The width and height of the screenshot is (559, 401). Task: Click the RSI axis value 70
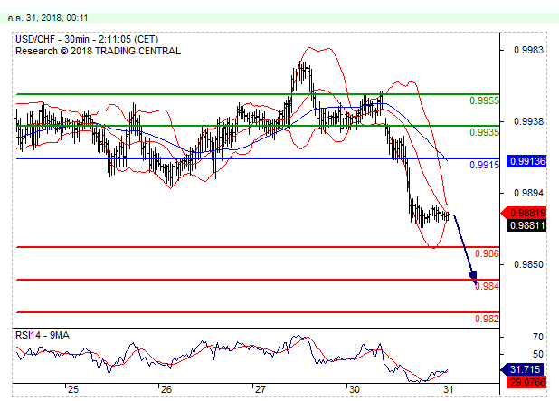538,337
